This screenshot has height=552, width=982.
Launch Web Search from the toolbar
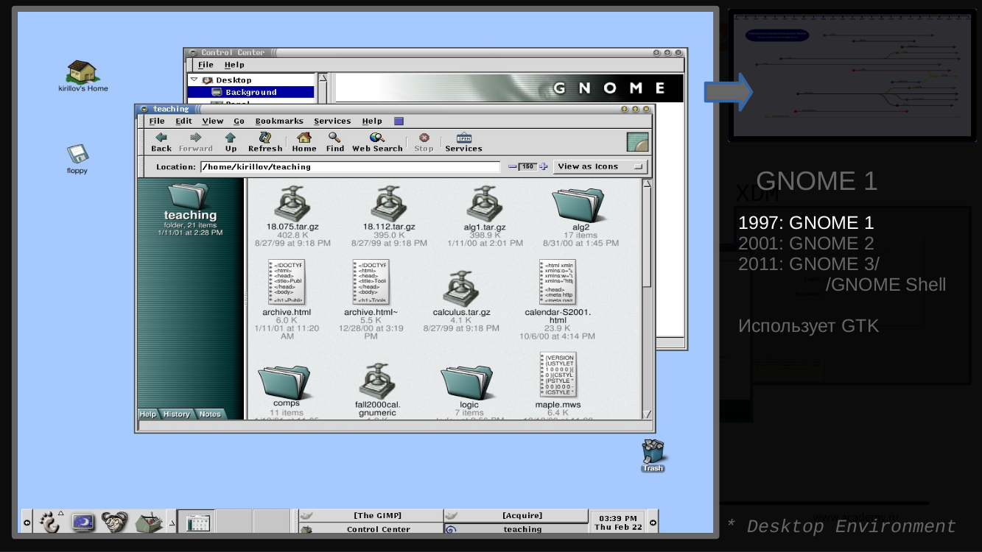tap(377, 142)
